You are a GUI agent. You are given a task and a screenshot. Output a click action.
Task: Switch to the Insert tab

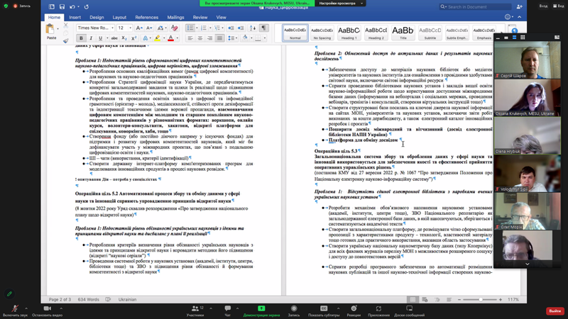click(75, 17)
